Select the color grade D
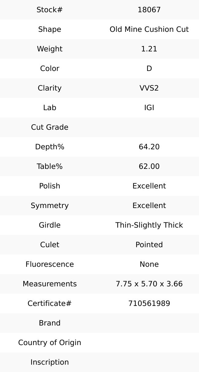The width and height of the screenshot is (199, 372). (149, 69)
